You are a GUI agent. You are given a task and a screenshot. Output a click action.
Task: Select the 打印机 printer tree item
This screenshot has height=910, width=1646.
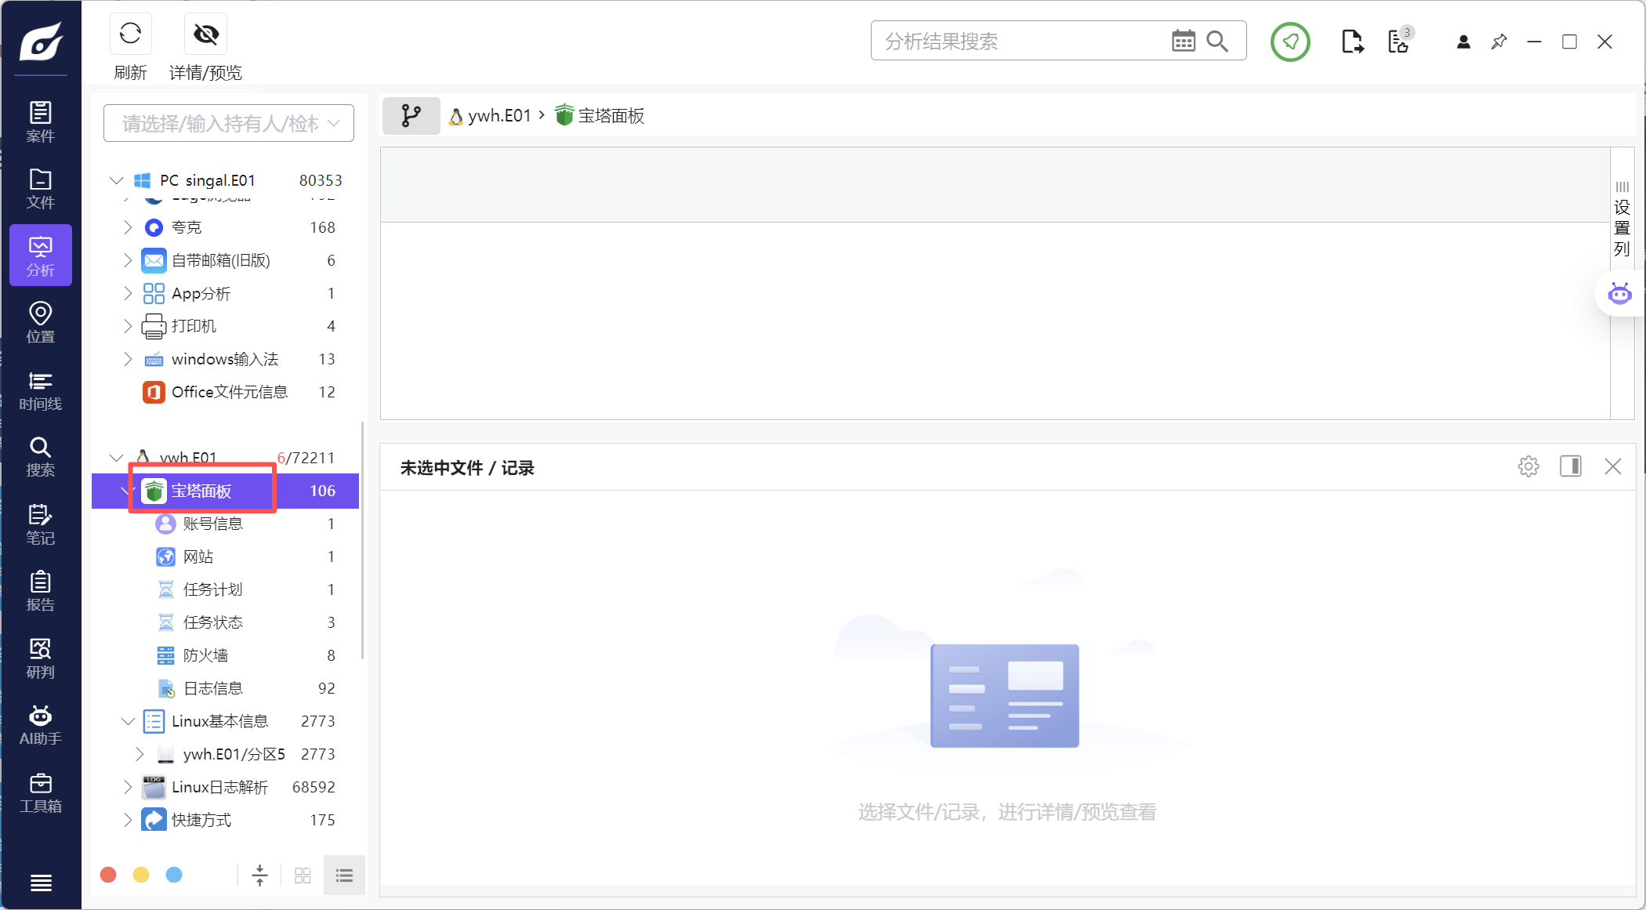[x=194, y=326]
